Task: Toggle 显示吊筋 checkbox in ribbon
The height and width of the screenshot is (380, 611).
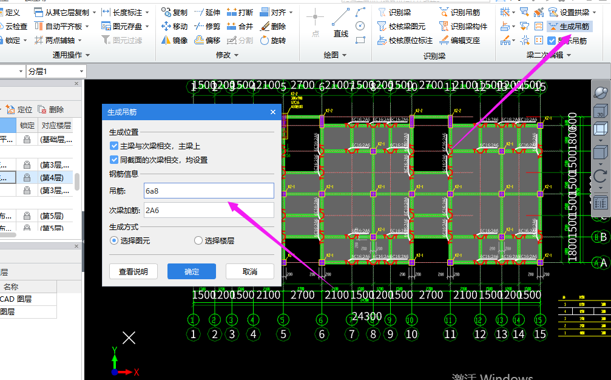Action: 552,41
